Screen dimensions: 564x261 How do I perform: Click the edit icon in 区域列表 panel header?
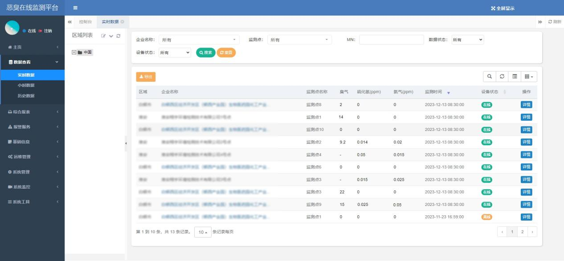click(103, 35)
